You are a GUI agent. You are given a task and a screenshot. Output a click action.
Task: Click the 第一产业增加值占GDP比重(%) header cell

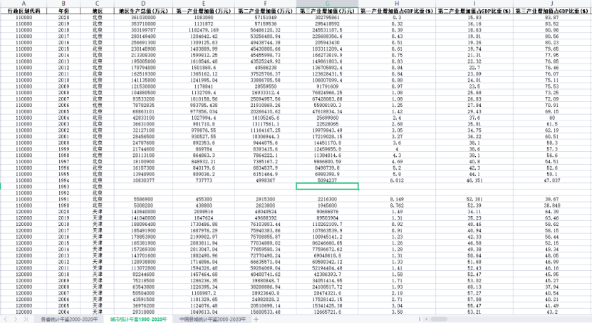[397, 11]
